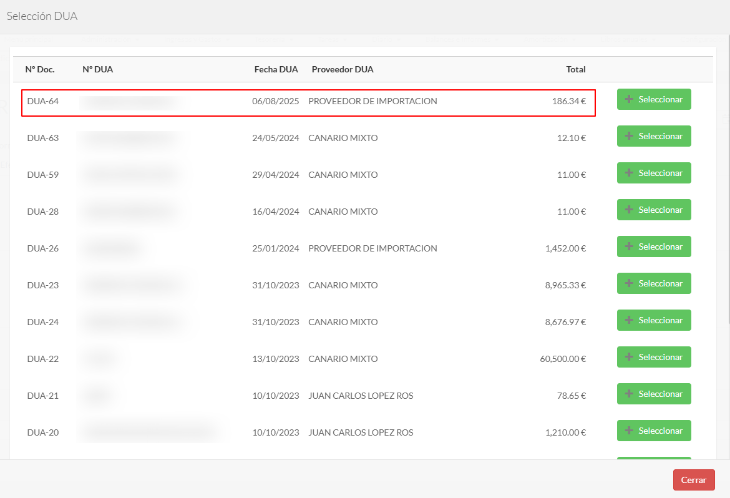
Task: Click the Proveedor DUA column header
Action: 343,69
